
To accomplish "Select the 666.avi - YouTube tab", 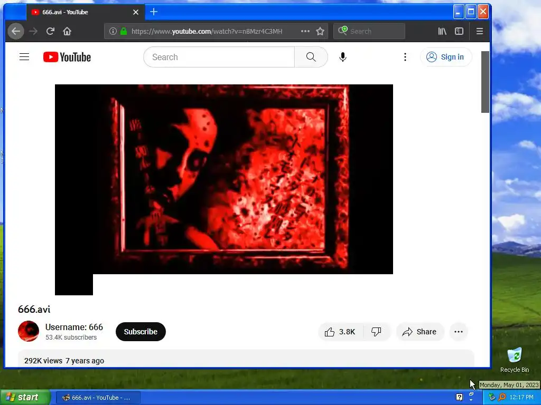I will [x=85, y=12].
